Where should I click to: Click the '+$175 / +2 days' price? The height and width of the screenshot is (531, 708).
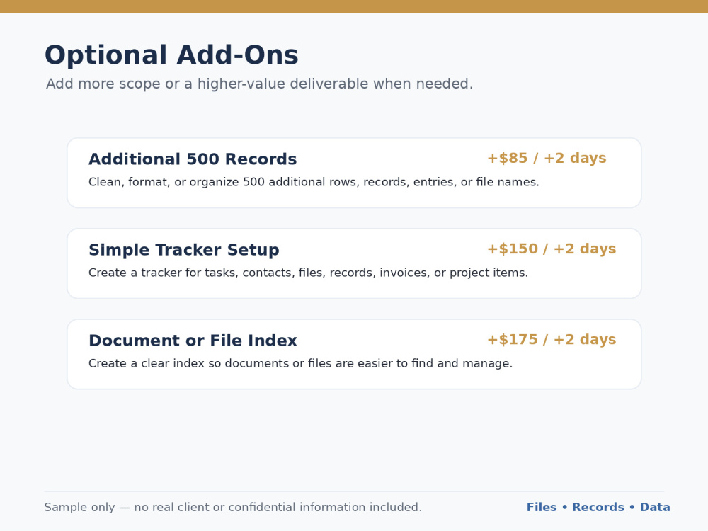coord(552,340)
